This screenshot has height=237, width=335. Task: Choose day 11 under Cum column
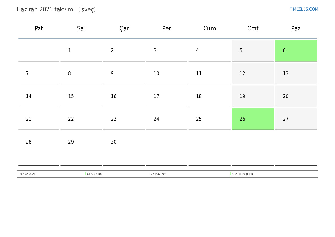click(x=209, y=73)
